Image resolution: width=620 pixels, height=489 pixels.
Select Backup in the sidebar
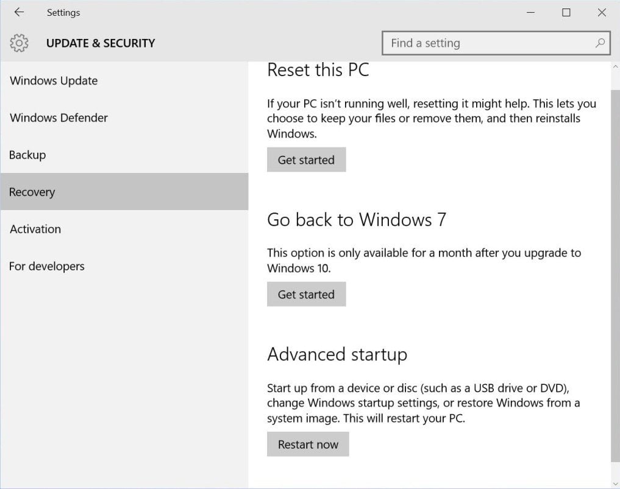(27, 155)
